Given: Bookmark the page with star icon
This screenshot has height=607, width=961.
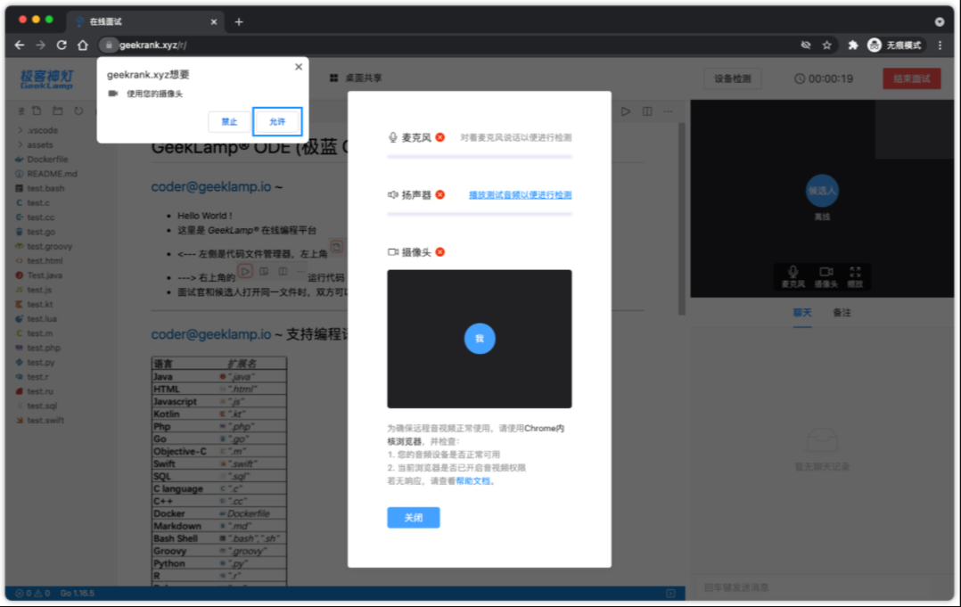Looking at the screenshot, I should [x=826, y=45].
